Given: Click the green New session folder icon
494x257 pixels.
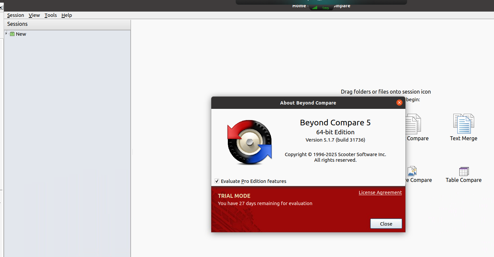Looking at the screenshot, I should tap(12, 34).
